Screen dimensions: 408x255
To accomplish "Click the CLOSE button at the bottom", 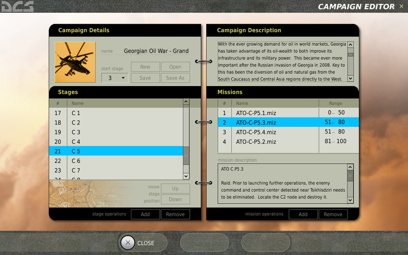I will pyautogui.click(x=143, y=243).
